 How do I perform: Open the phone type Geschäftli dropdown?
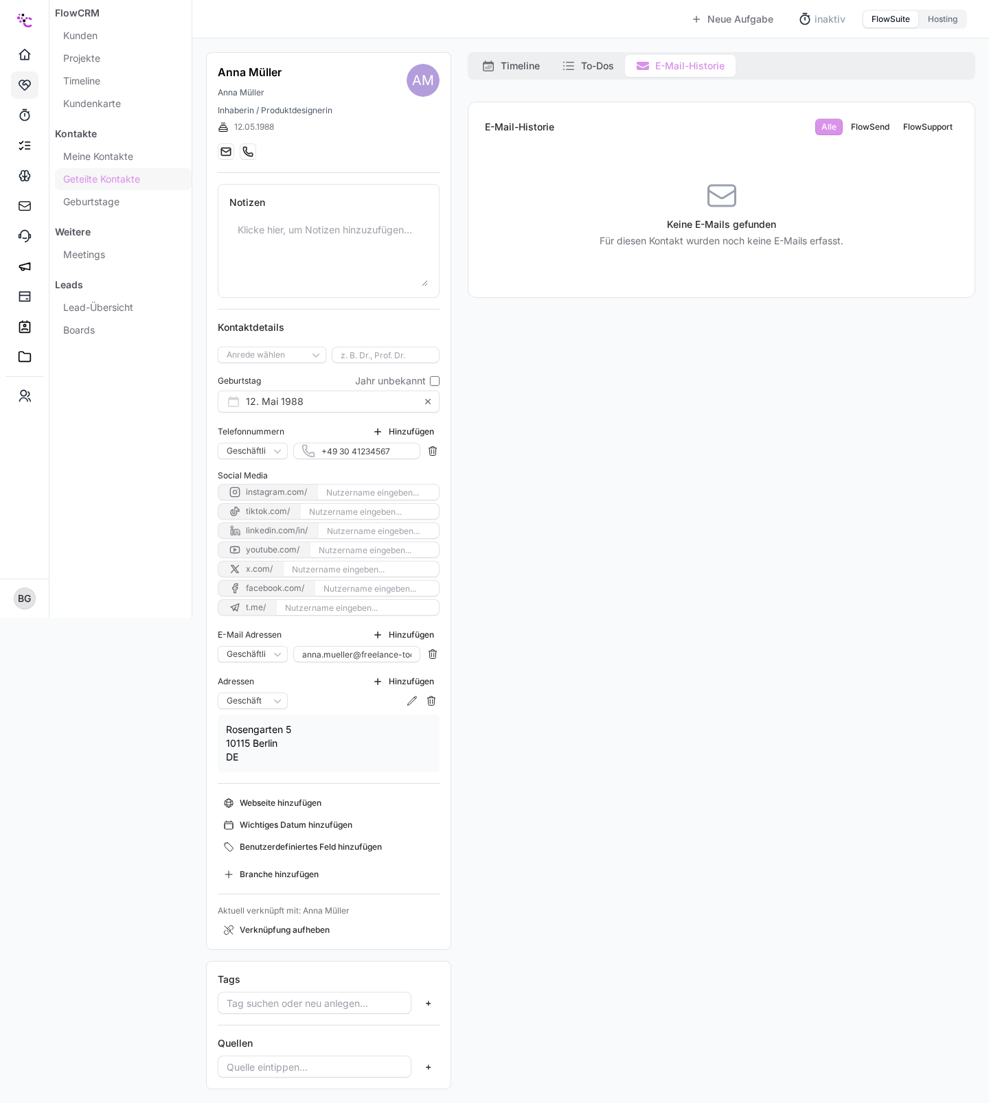[x=253, y=451]
